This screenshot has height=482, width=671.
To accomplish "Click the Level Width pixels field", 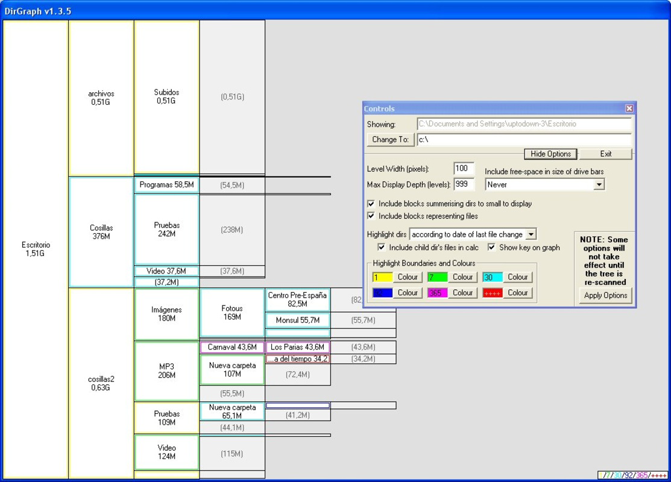I will [464, 169].
